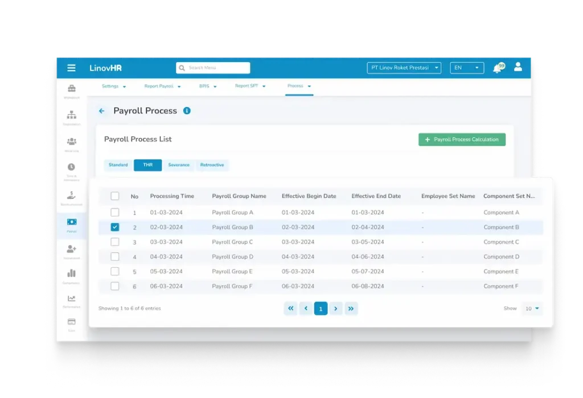
Task: Select the Time & Attendance clock icon
Action: (71, 167)
